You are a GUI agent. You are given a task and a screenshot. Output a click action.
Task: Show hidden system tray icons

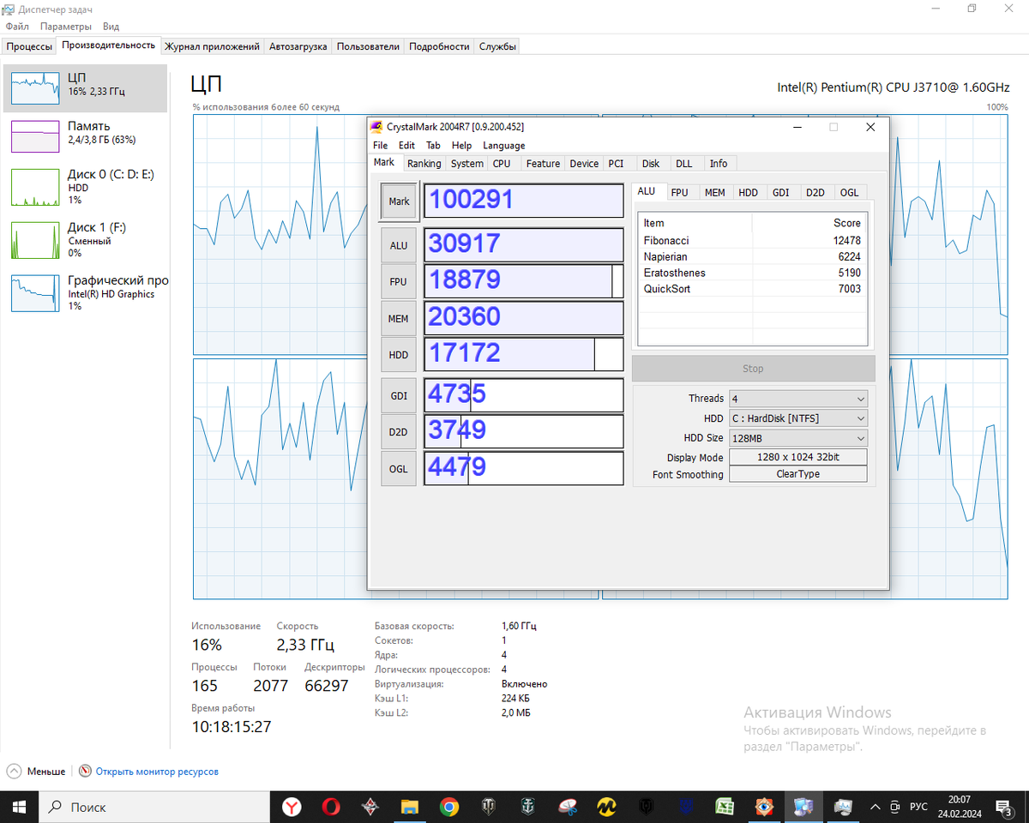pyautogui.click(x=876, y=807)
